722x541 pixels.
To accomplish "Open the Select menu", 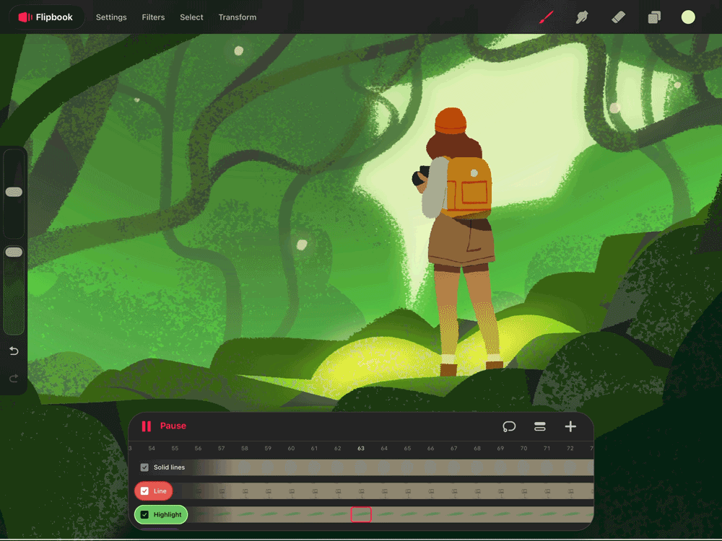I will pyautogui.click(x=191, y=17).
